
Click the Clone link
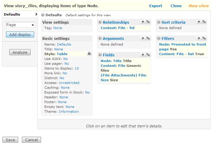point(176,6)
